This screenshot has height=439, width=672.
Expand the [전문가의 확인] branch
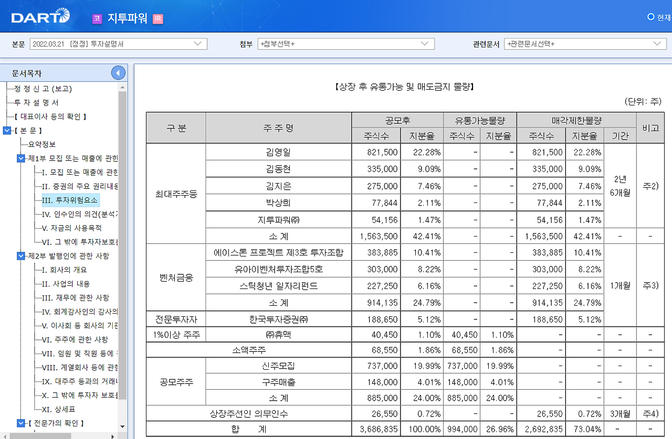[20, 423]
